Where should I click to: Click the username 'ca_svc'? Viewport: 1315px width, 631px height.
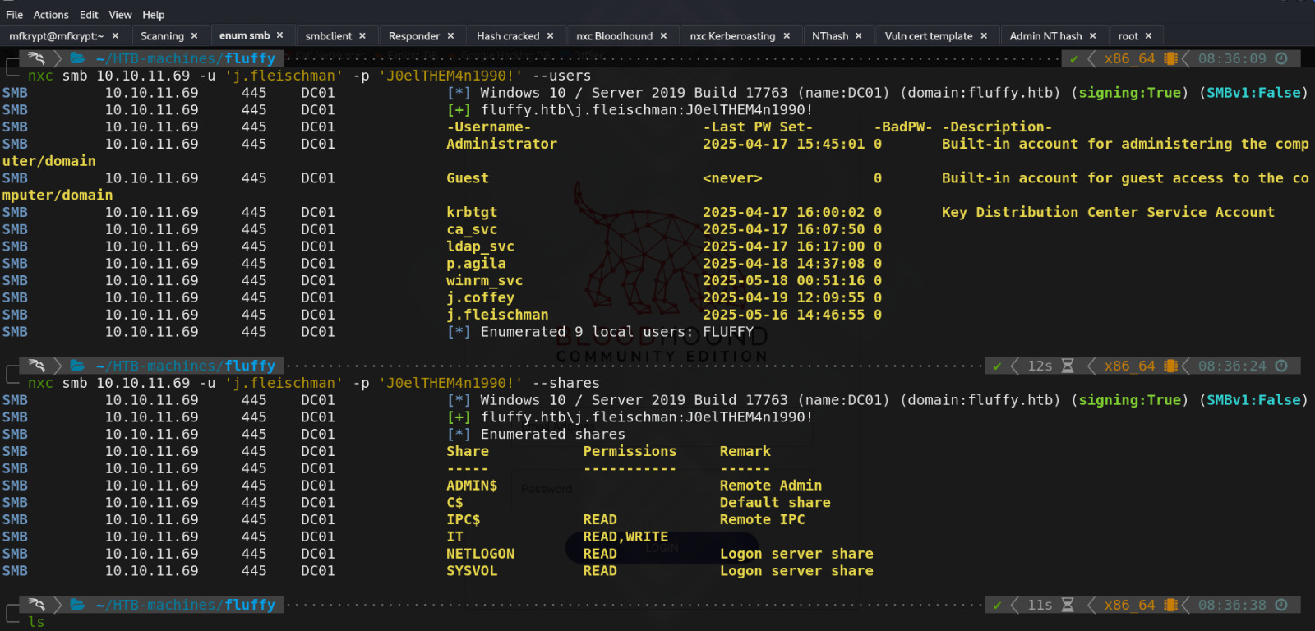point(472,229)
